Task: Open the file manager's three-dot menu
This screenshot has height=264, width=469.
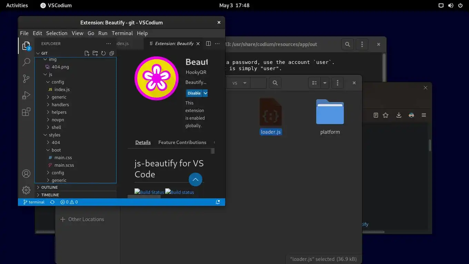Action: [338, 83]
